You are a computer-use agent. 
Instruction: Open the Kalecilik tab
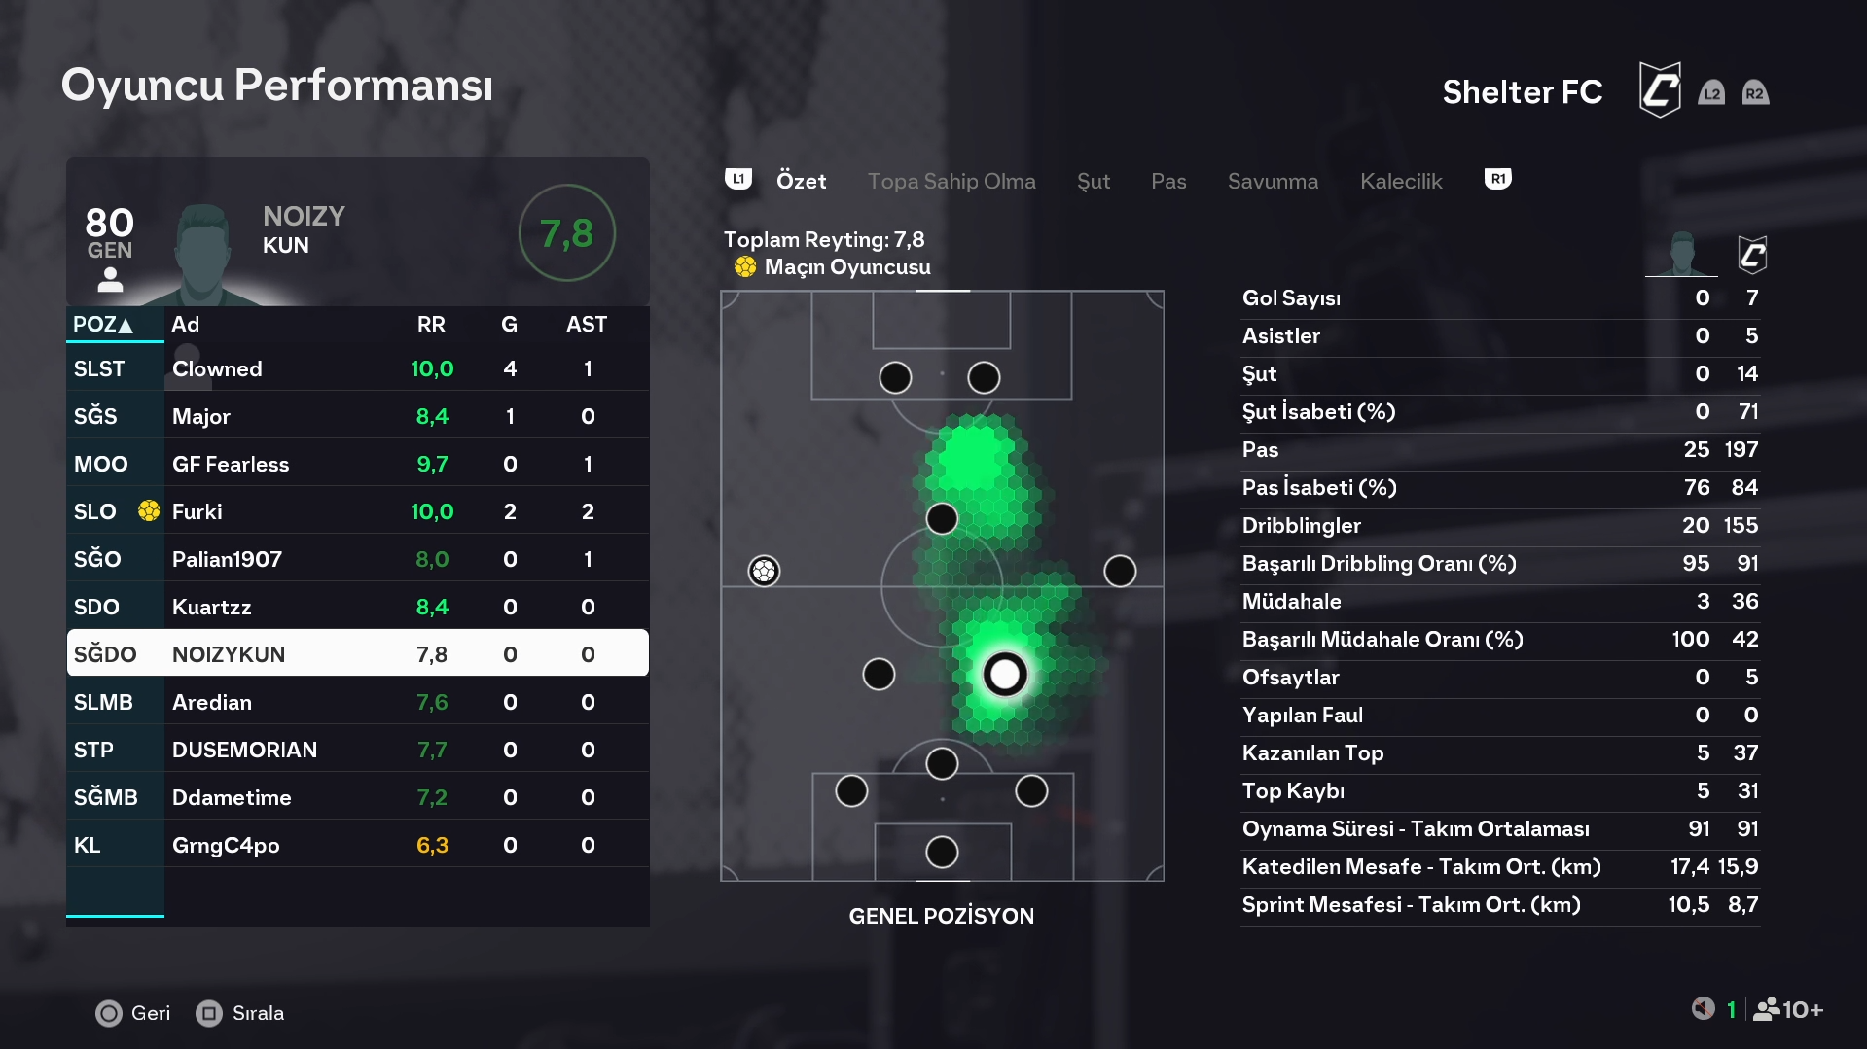click(1401, 181)
